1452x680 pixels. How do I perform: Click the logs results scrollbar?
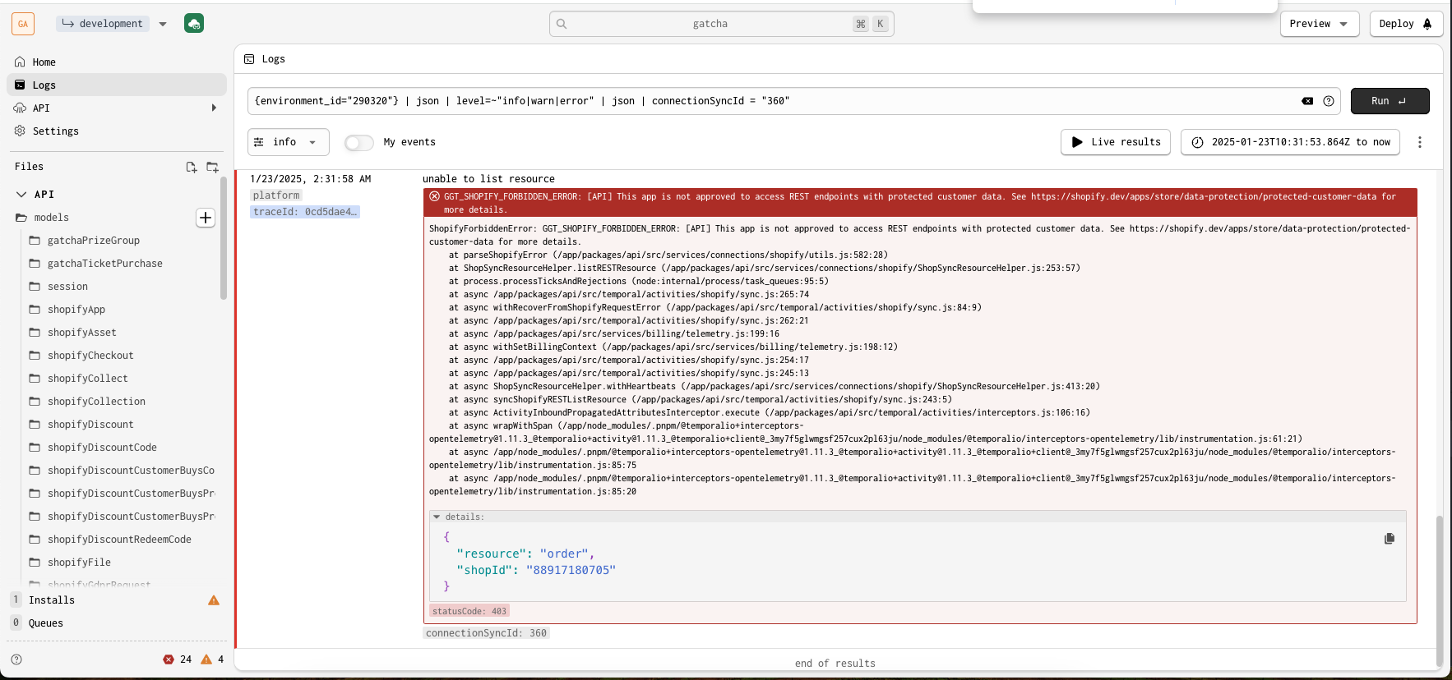1439,591
